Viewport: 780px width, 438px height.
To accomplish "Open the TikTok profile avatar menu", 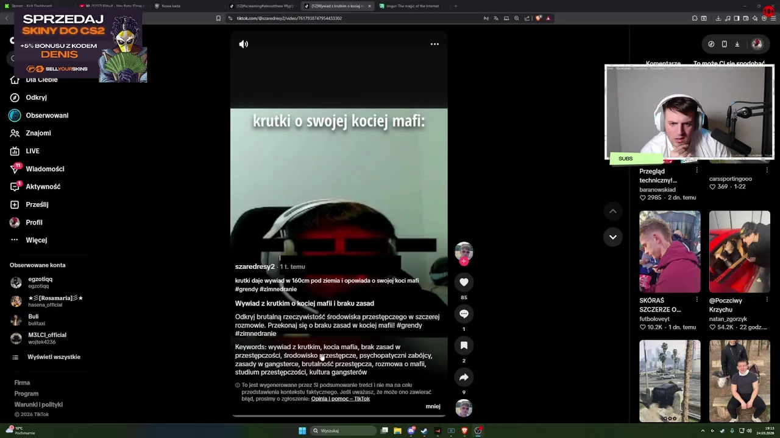I will click(757, 44).
